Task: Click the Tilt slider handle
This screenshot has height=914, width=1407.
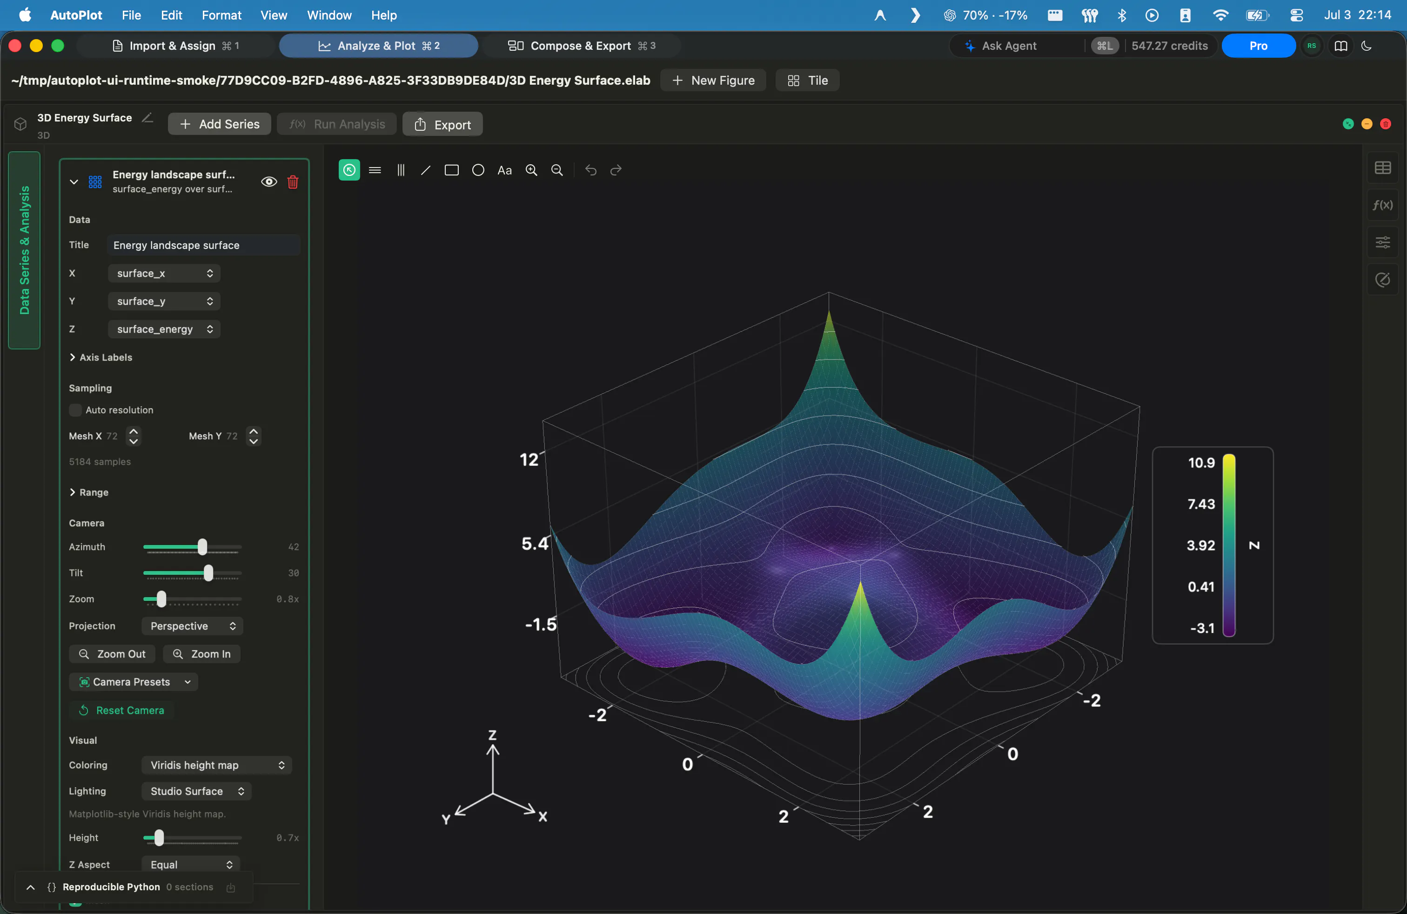Action: 208,573
